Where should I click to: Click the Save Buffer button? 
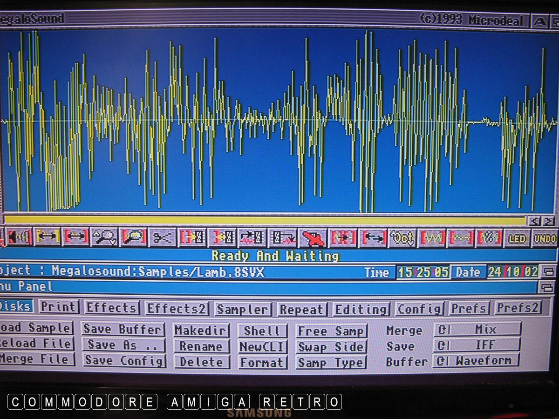point(123,330)
